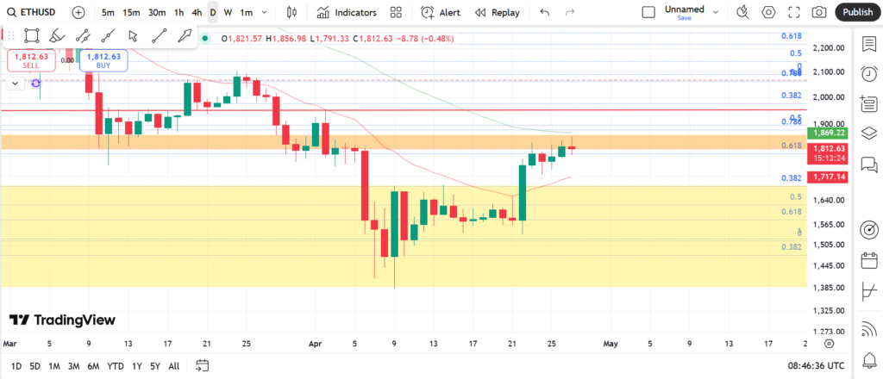Click the undo arrow
The height and width of the screenshot is (379, 883).
pyautogui.click(x=544, y=12)
